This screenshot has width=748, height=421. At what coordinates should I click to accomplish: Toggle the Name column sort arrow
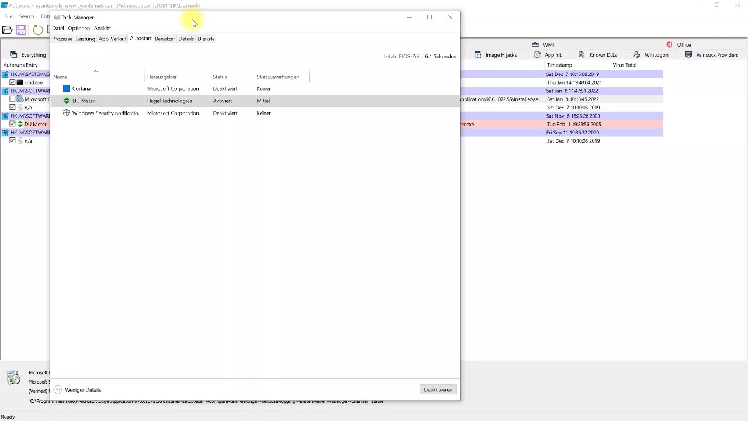click(95, 71)
